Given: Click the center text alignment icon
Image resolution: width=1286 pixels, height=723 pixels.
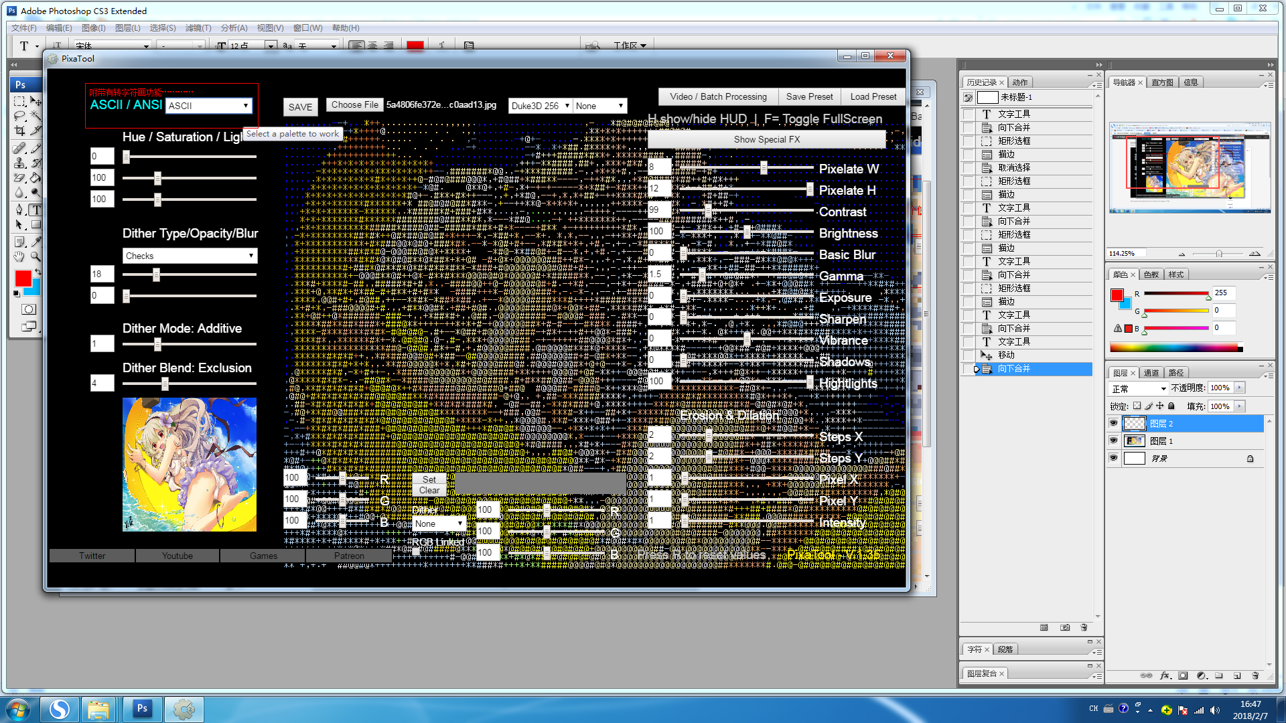Looking at the screenshot, I should click(372, 46).
